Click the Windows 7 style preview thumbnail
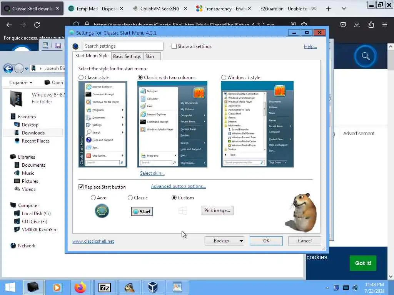 (257, 124)
